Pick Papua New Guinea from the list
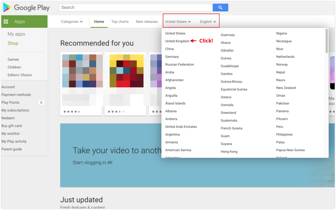336x210 pixels. (x=290, y=150)
